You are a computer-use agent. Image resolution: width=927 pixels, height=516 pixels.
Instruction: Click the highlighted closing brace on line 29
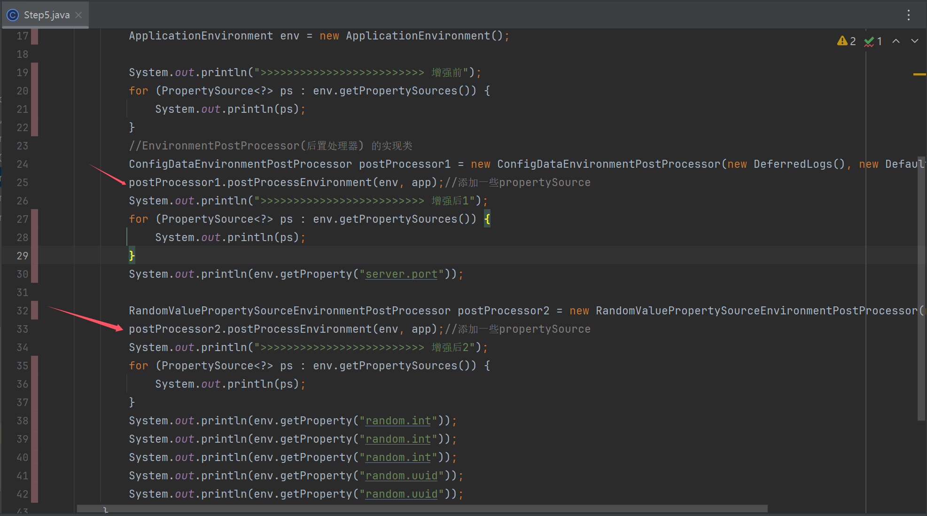[x=132, y=256]
